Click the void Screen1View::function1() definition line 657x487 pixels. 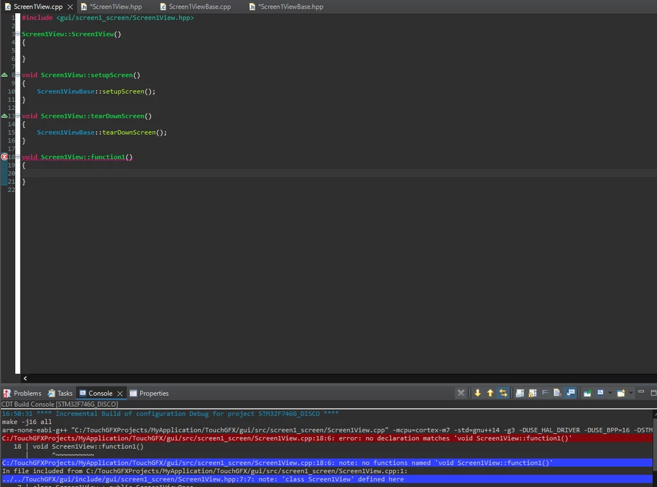click(x=77, y=157)
